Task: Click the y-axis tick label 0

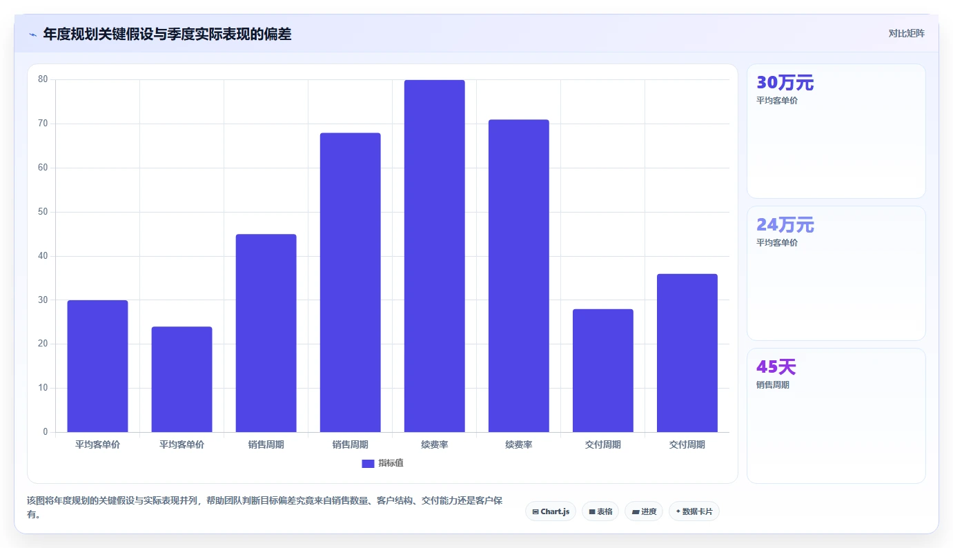Action: point(45,432)
